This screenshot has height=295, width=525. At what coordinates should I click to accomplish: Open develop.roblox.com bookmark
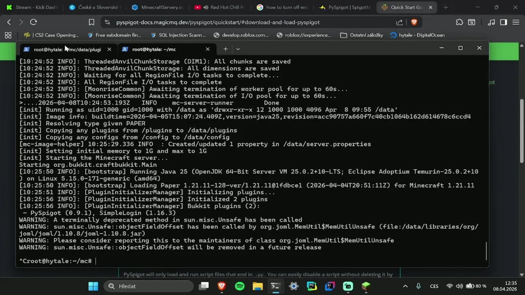pyautogui.click(x=241, y=35)
